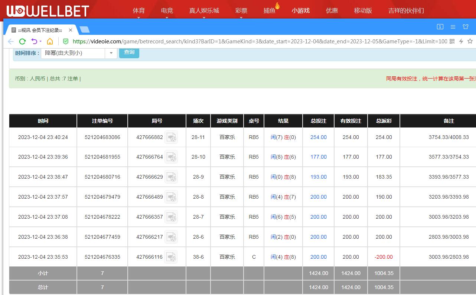Expand the 体育 navigation menu
Viewport: 476px width, 295px height.
click(x=138, y=11)
